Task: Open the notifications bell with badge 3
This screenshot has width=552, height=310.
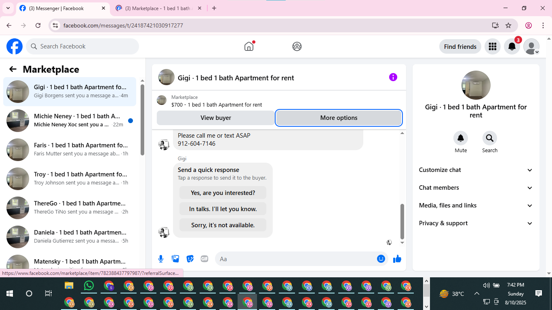Action: (x=512, y=46)
